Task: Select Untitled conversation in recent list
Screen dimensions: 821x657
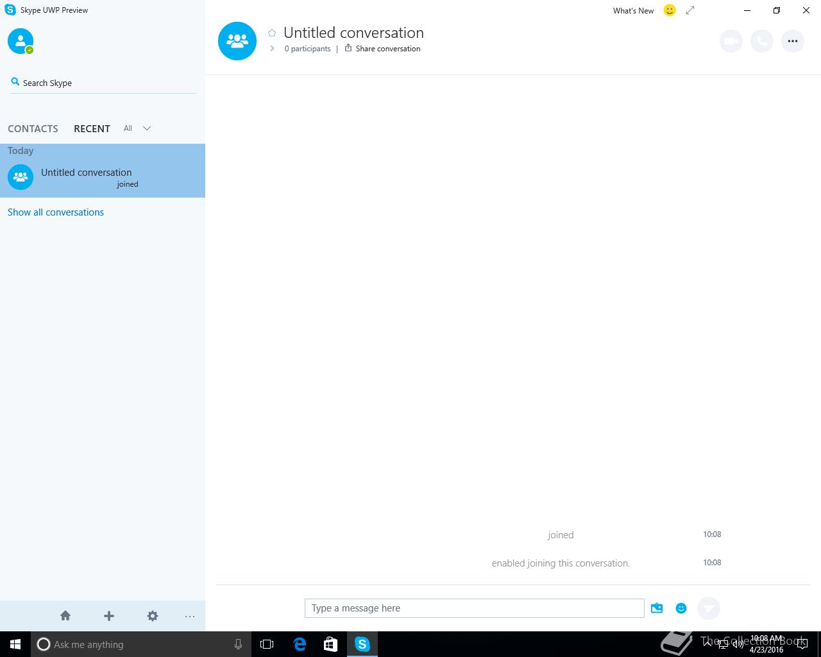Action: pos(103,177)
